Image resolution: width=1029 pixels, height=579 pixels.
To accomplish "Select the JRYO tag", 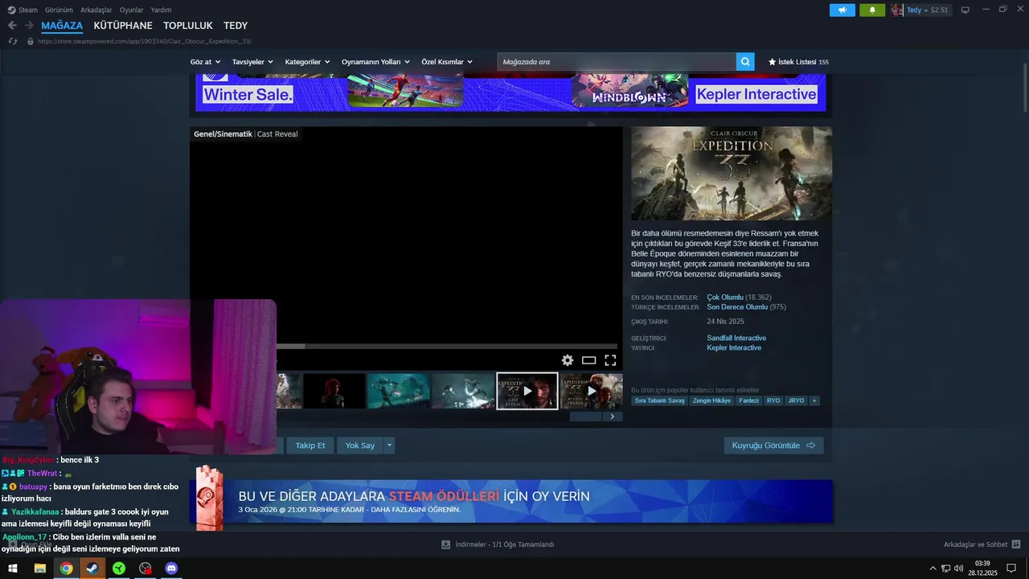I will coord(796,400).
